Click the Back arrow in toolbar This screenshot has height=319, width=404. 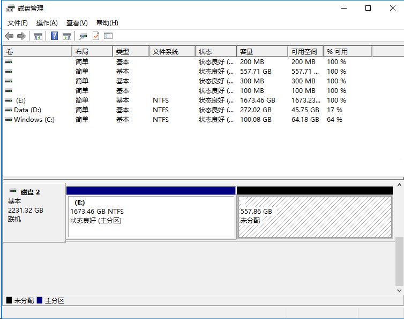coord(9,36)
